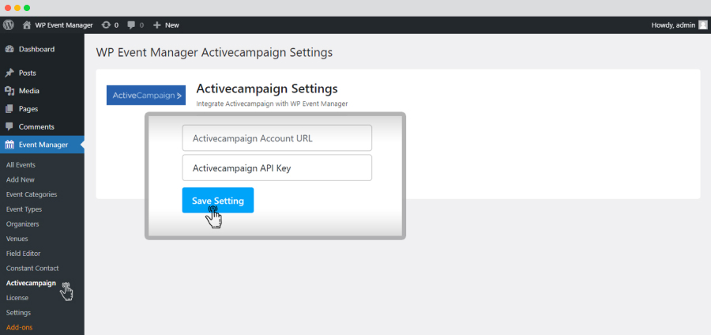Click the Posts pushpin icon
The height and width of the screenshot is (335, 711).
click(x=9, y=73)
